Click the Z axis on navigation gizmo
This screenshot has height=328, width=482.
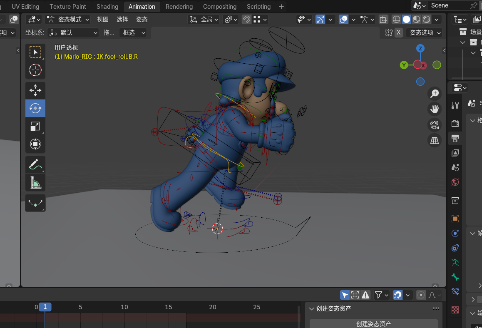[420, 49]
